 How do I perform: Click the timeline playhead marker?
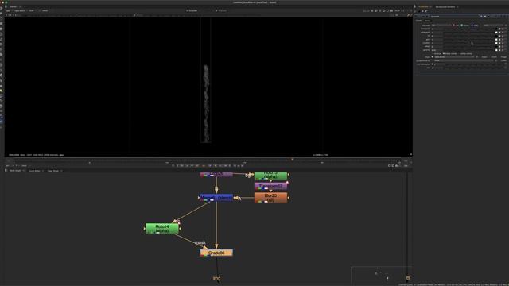pos(292,159)
